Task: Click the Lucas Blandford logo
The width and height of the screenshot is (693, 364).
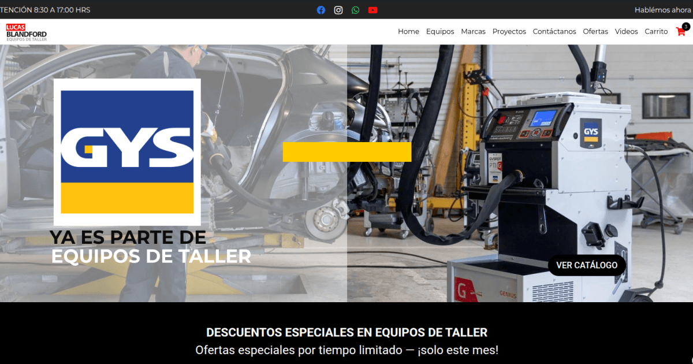Action: (27, 32)
